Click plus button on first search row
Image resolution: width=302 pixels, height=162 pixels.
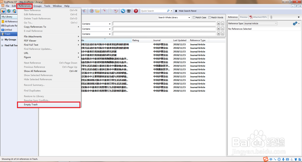(219, 23)
